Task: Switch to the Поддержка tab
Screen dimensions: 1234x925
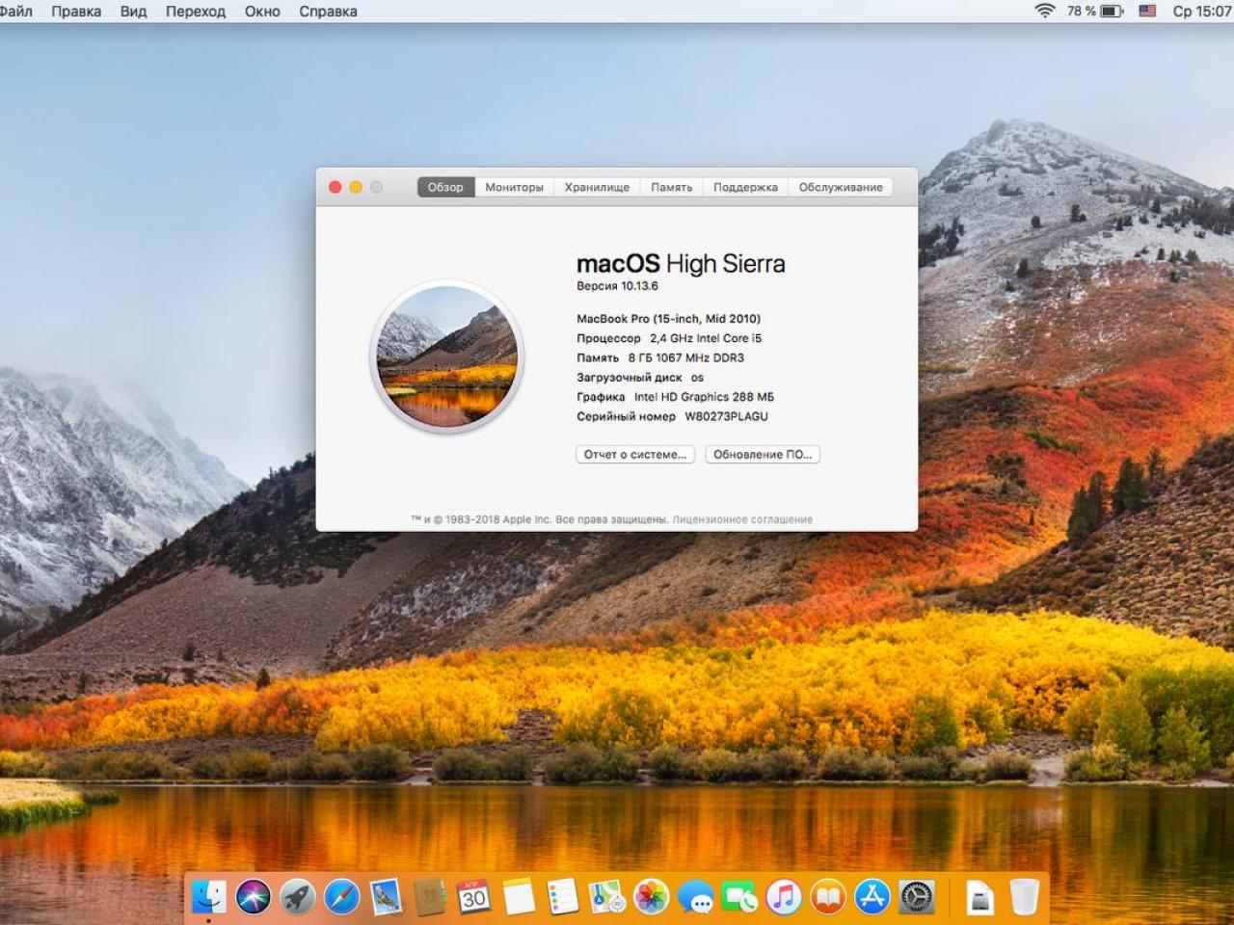Action: (745, 187)
